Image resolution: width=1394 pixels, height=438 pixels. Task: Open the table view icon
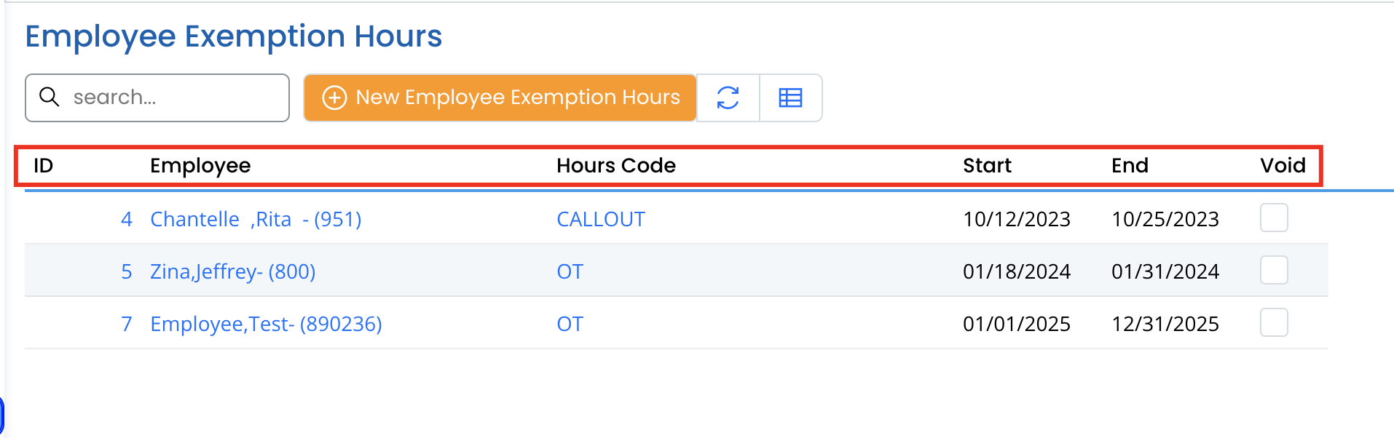pos(790,97)
